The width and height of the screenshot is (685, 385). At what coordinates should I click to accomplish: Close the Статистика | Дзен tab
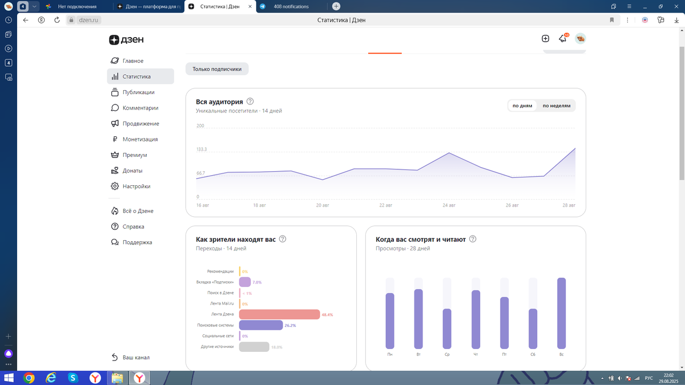click(249, 6)
